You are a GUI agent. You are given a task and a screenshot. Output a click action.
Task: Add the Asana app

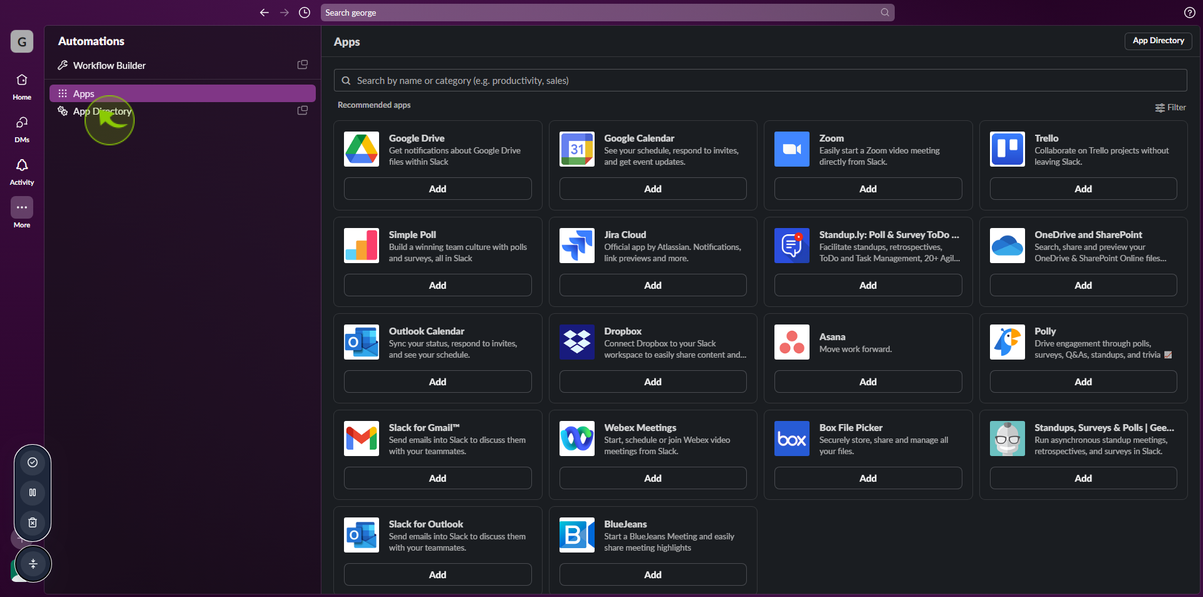tap(868, 382)
